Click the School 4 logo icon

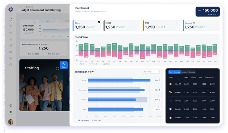pos(171,109)
